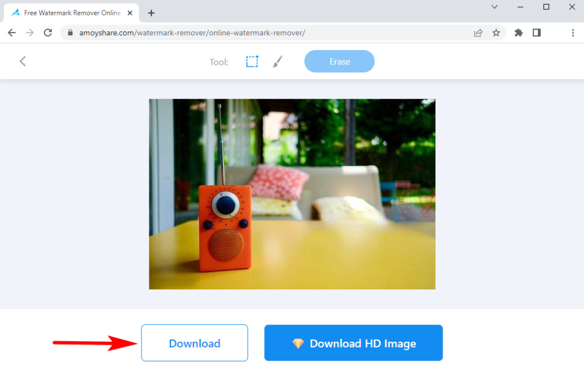Screen dimensions: 584x376
Task: Click Download HD Image button
Action: (x=354, y=343)
